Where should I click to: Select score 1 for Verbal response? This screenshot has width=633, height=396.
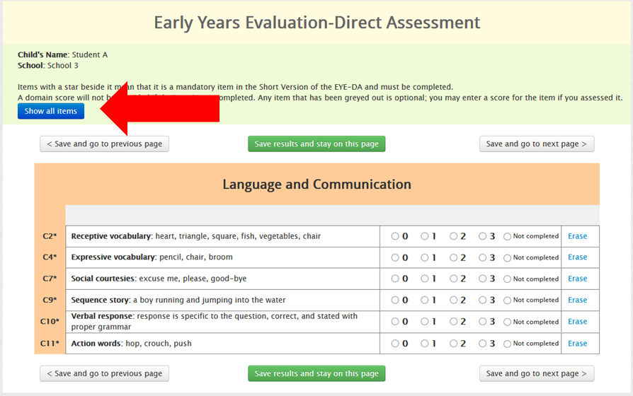click(424, 322)
